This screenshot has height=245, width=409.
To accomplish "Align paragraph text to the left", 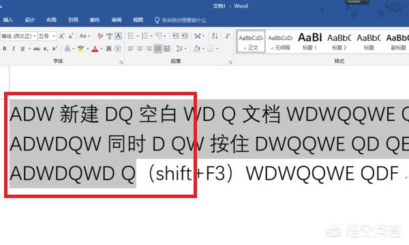I will coord(131,48).
